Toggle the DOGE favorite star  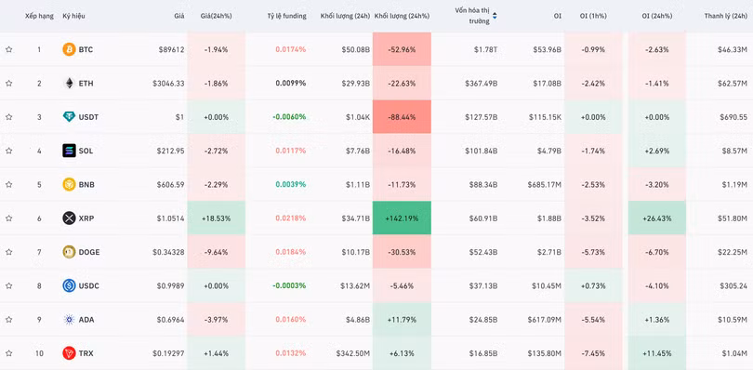pyautogui.click(x=9, y=252)
